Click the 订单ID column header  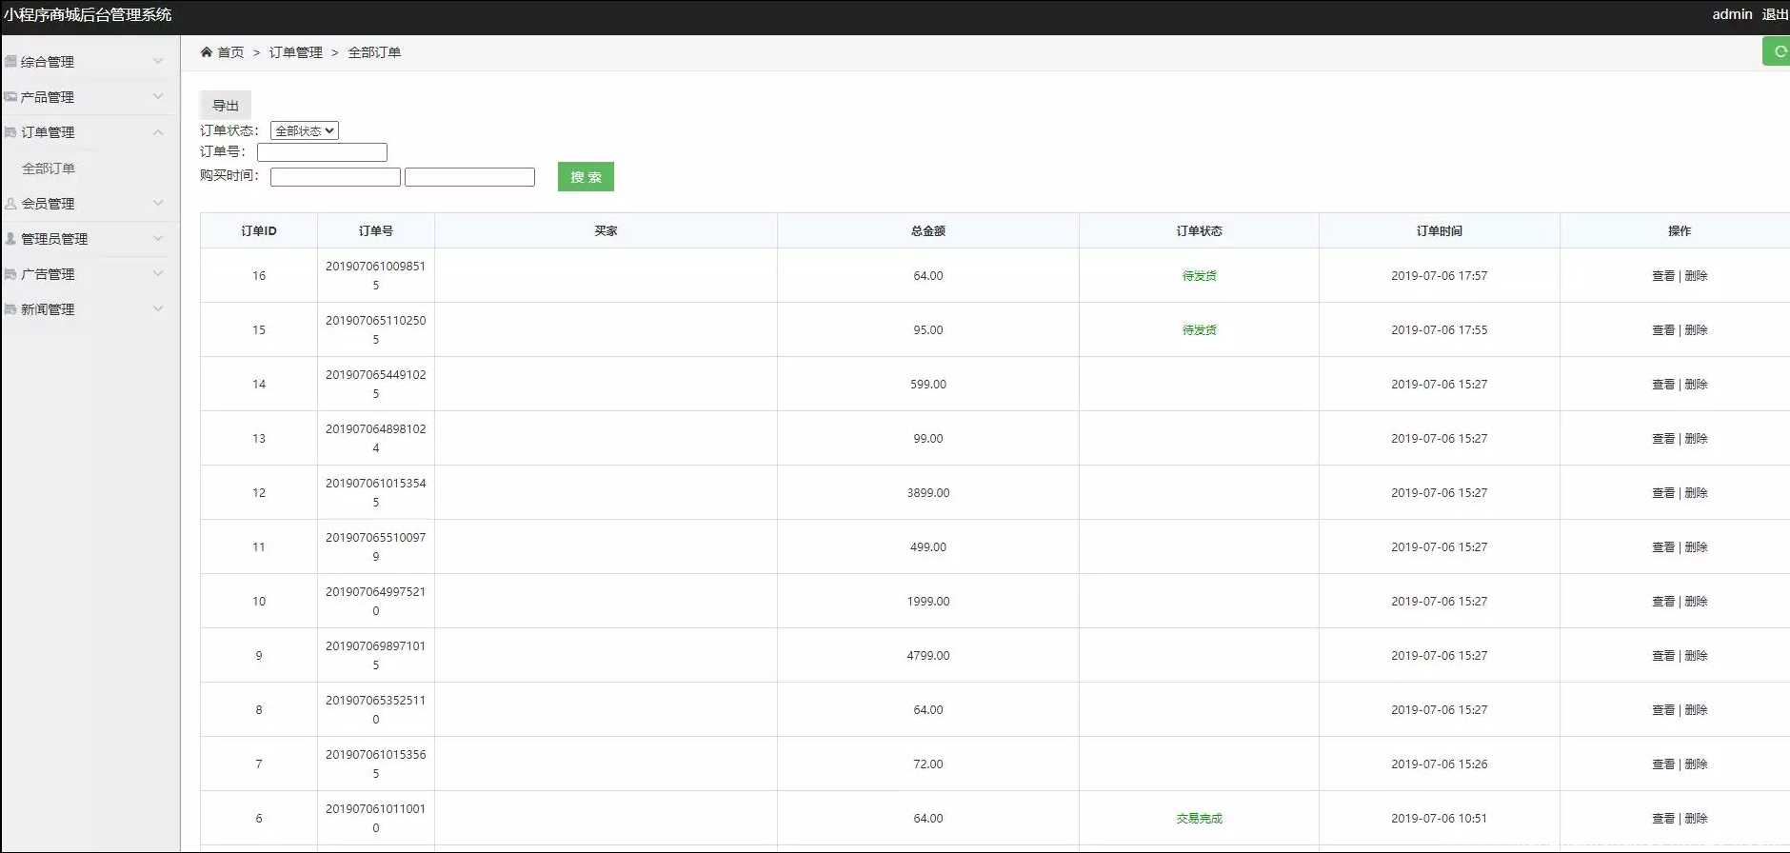[x=259, y=231]
